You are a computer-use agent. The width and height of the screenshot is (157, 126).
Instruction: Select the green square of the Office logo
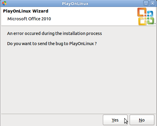tap(150, 21)
